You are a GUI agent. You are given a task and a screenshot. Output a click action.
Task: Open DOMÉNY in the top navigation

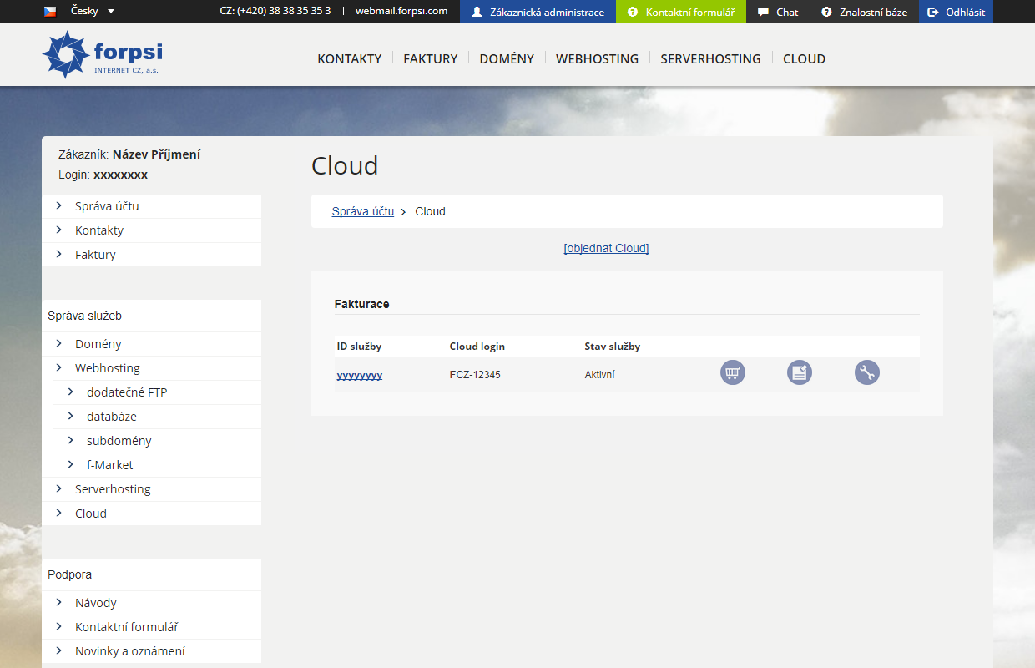pos(507,58)
